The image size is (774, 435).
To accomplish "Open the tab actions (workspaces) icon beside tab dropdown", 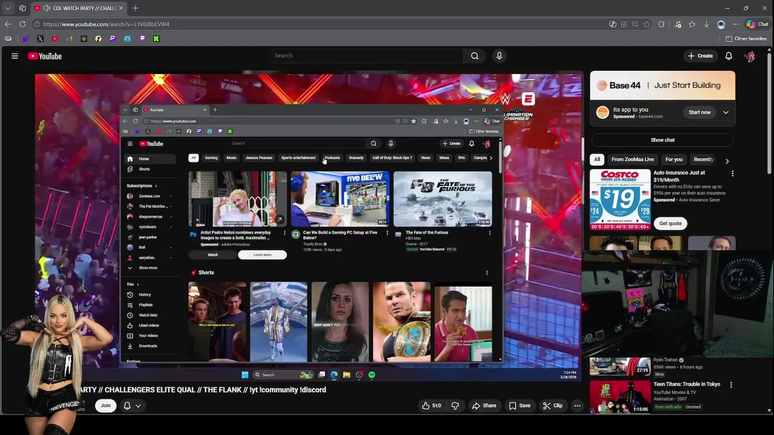I will tap(22, 8).
